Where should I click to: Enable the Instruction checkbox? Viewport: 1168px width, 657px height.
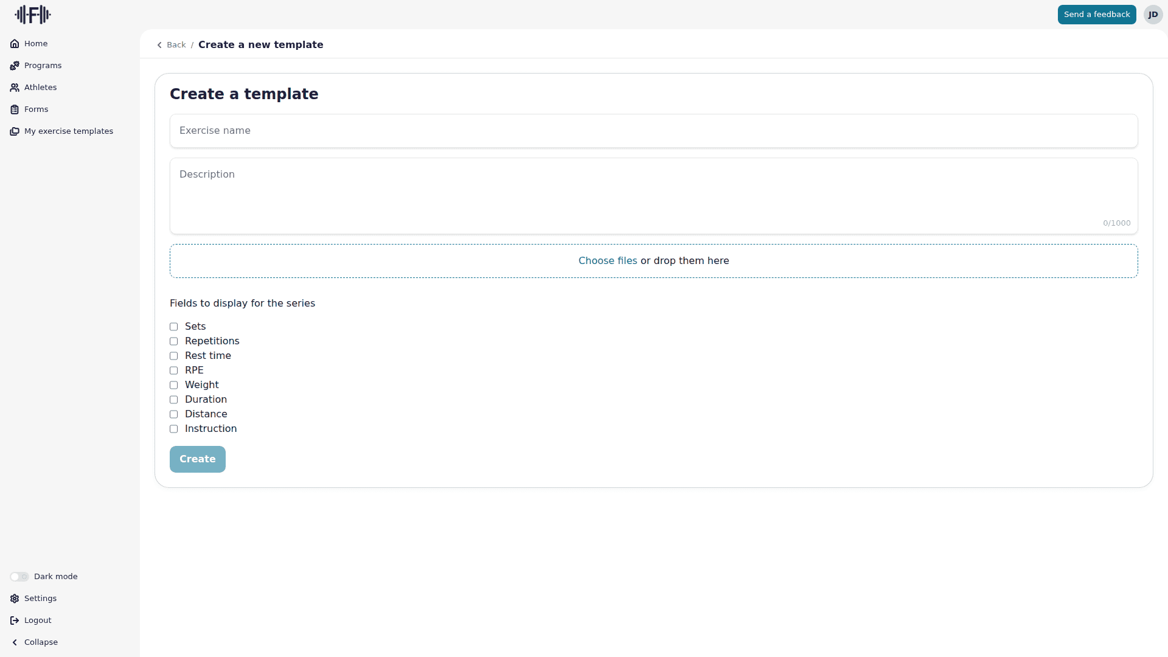coord(173,429)
